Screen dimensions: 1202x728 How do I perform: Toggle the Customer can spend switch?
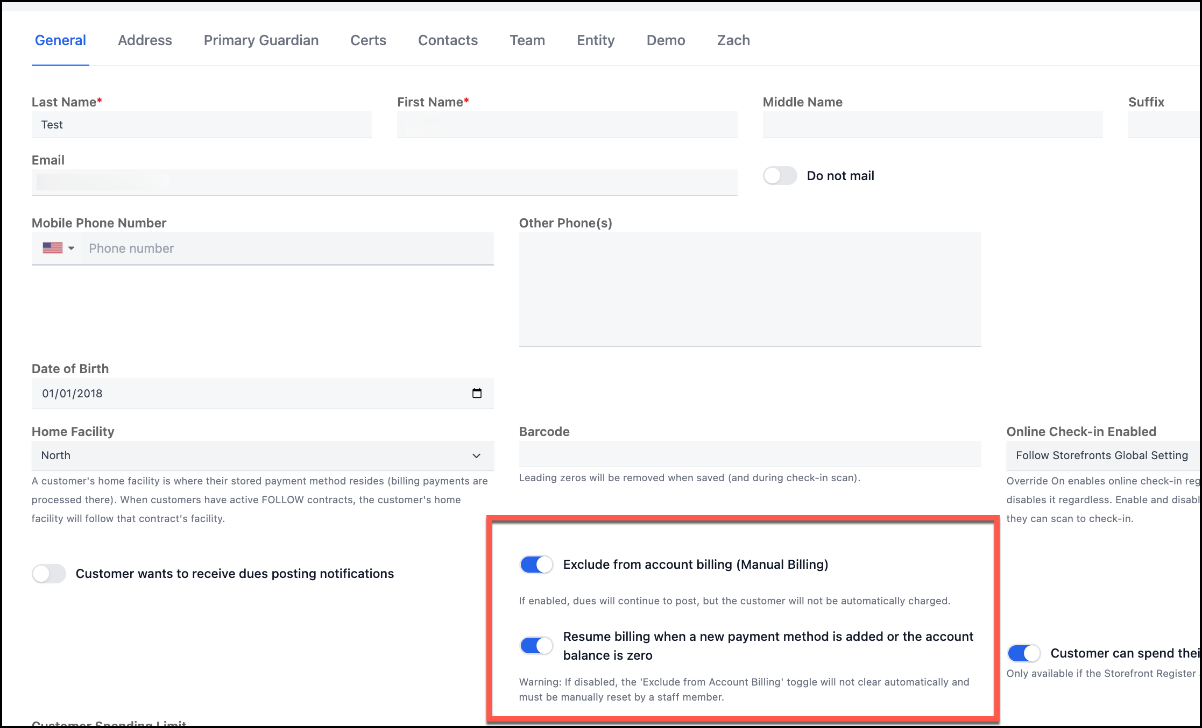[1023, 653]
